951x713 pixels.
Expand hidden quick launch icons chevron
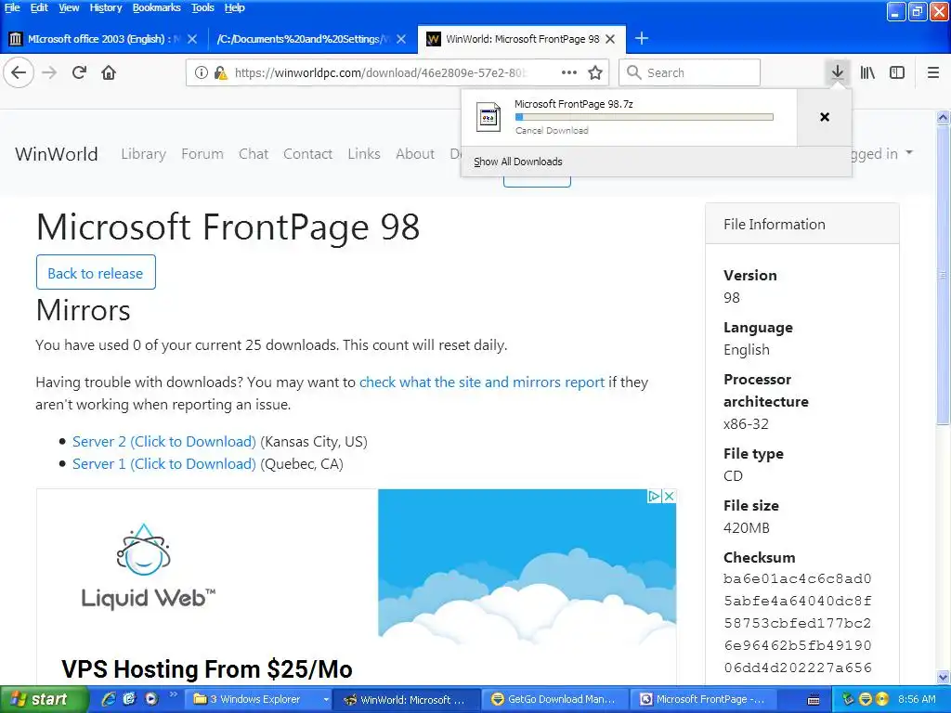pyautogui.click(x=174, y=694)
